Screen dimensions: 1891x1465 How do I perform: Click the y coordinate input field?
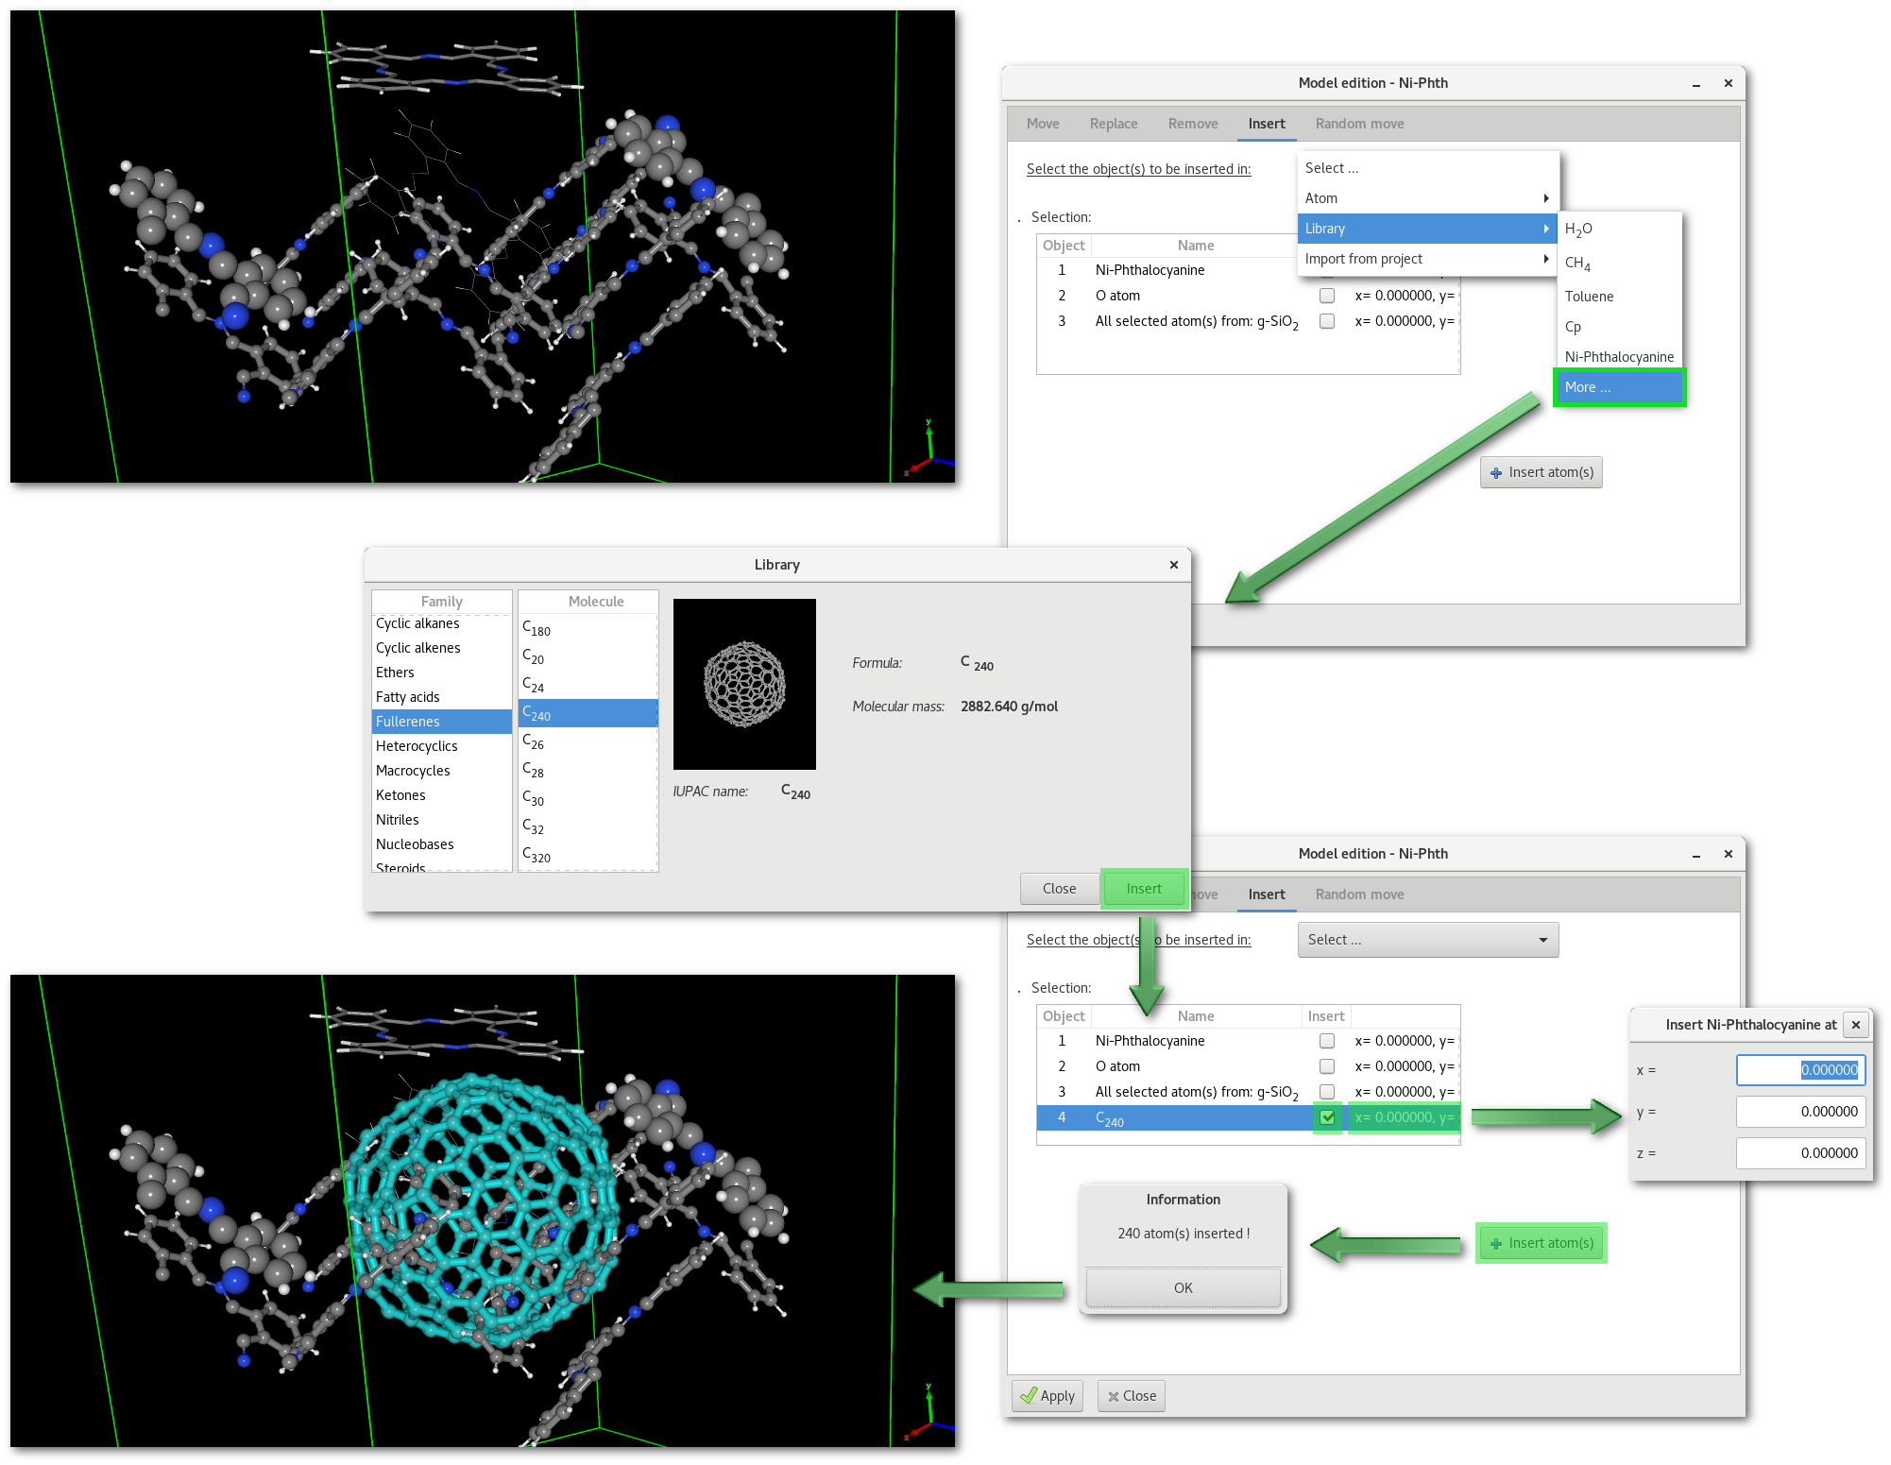(x=1800, y=1112)
